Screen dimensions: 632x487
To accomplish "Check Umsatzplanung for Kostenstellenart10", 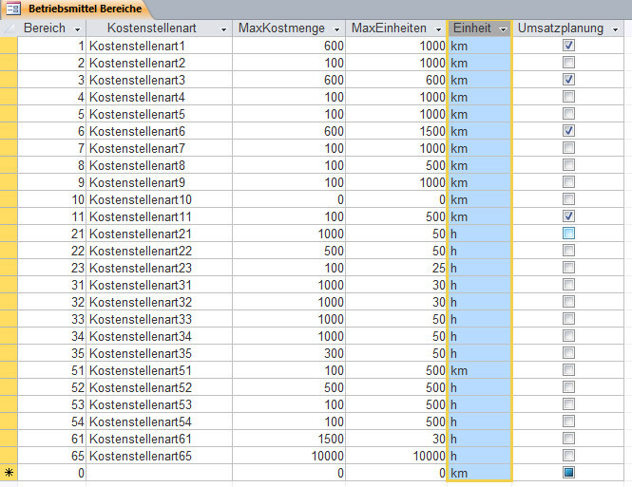I will [568, 198].
